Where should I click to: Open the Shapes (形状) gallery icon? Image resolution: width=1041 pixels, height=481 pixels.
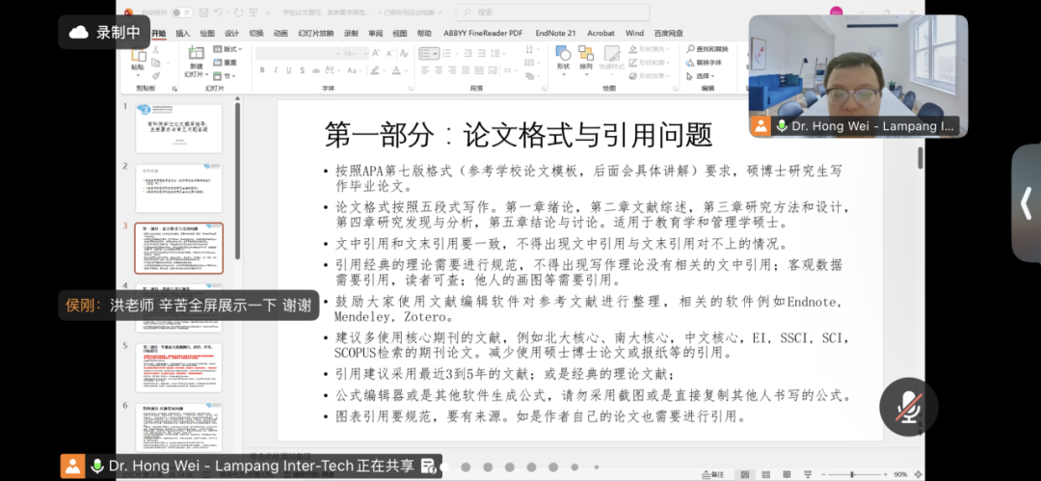click(563, 56)
